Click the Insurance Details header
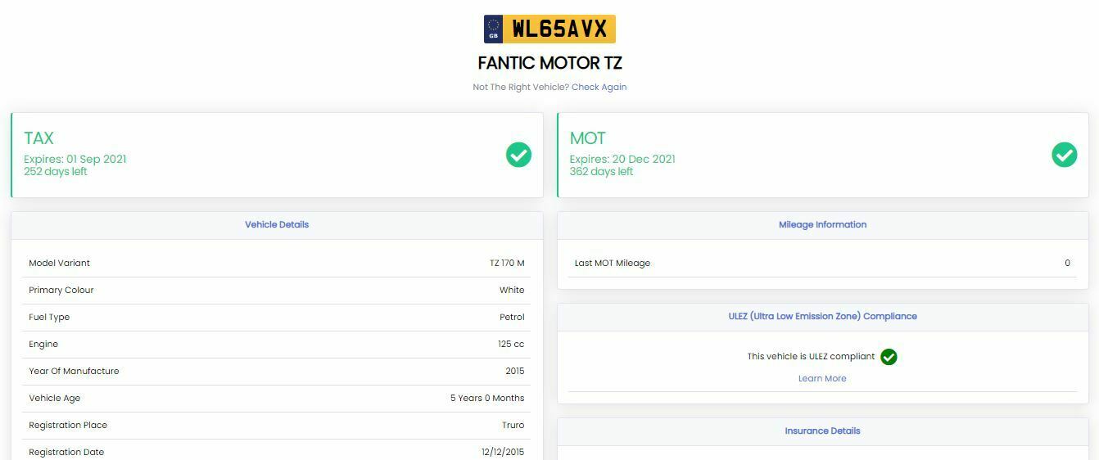Image resolution: width=1099 pixels, height=460 pixels. [x=822, y=431]
